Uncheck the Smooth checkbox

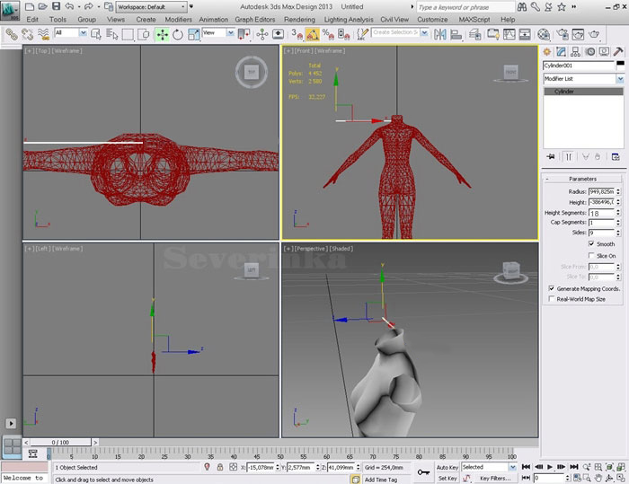click(592, 243)
